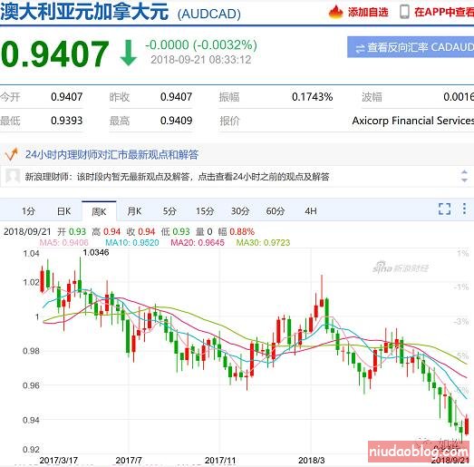Tap the phone icon for APP view

404,12
